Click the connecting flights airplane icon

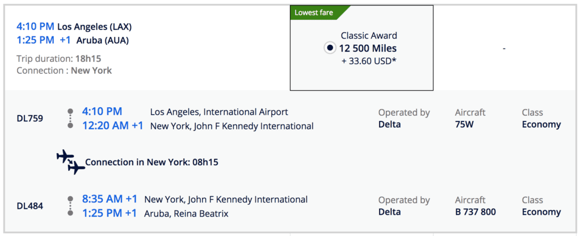(71, 162)
